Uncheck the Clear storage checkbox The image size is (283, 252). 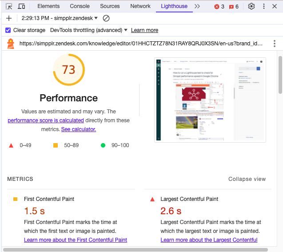[x=8, y=30]
